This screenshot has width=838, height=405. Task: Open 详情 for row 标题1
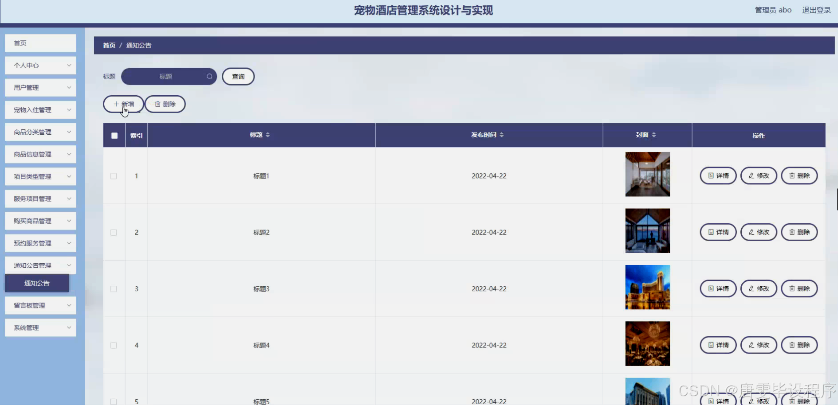point(718,175)
